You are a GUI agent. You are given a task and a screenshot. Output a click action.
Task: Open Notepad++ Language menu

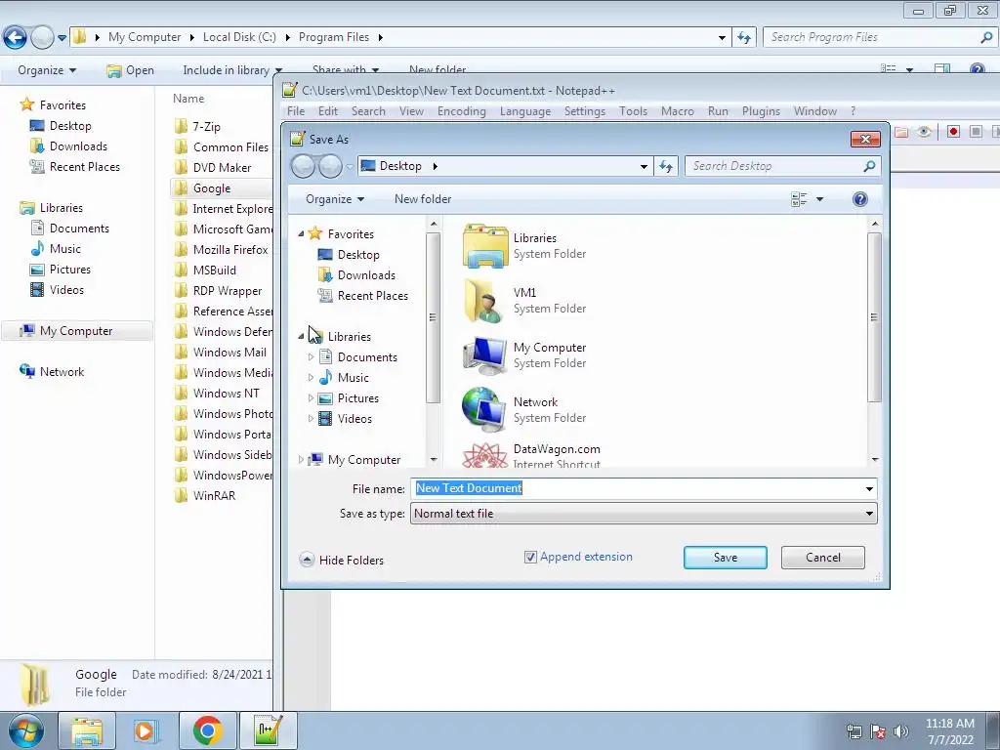[x=524, y=111]
